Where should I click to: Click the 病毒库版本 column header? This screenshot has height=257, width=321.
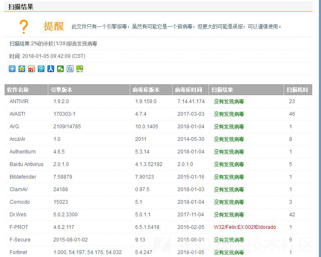click(x=151, y=90)
